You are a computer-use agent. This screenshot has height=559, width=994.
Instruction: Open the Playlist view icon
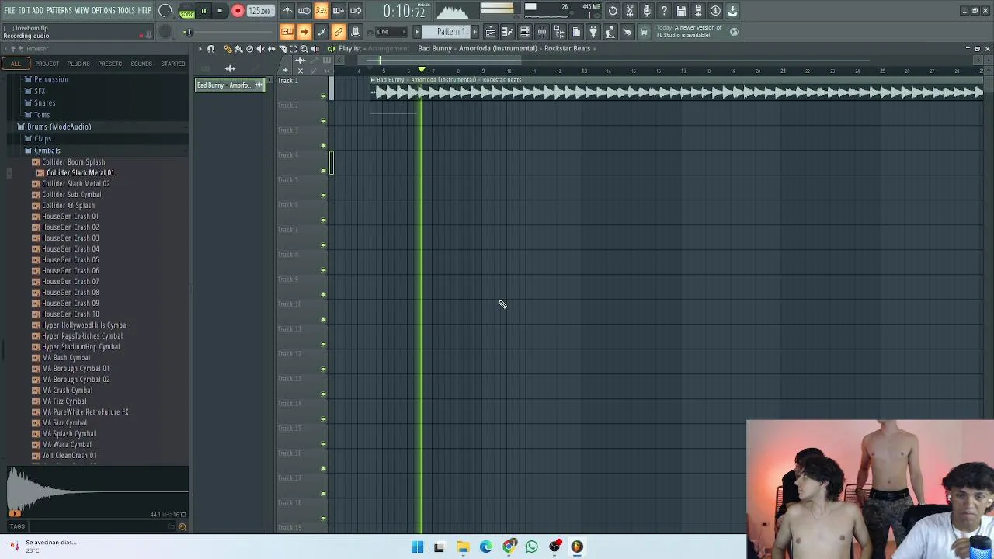click(491, 32)
